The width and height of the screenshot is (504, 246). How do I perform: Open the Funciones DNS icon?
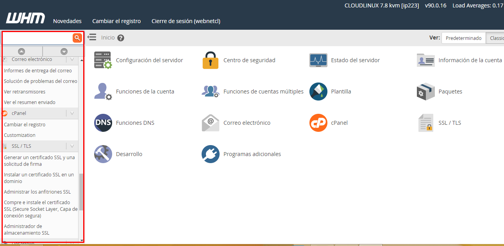pos(103,123)
